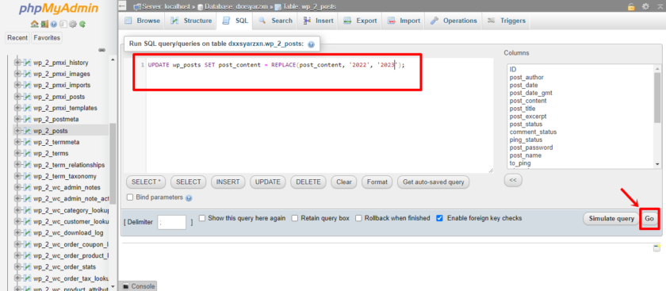666x291 pixels.
Task: Click Get auto-saved query button
Action: (x=433, y=182)
